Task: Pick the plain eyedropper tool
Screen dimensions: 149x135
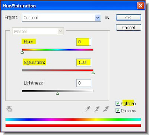Action: 88,109
